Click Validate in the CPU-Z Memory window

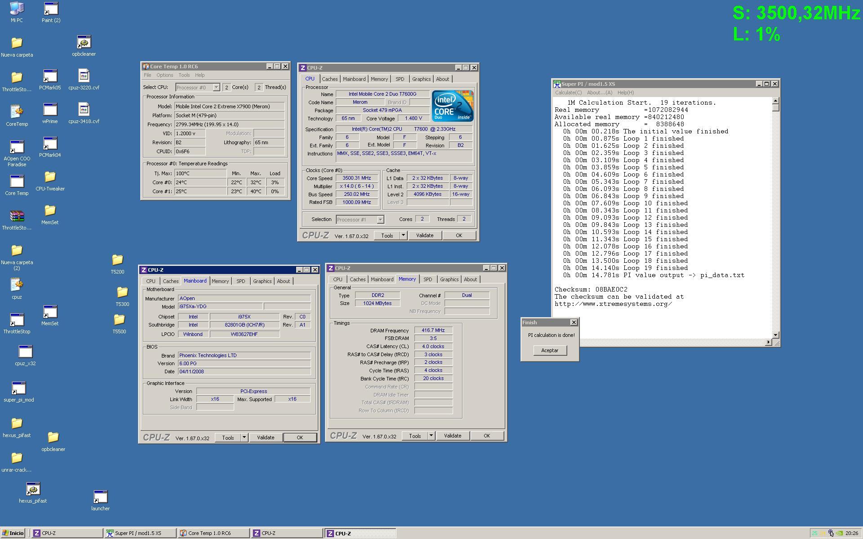(452, 436)
